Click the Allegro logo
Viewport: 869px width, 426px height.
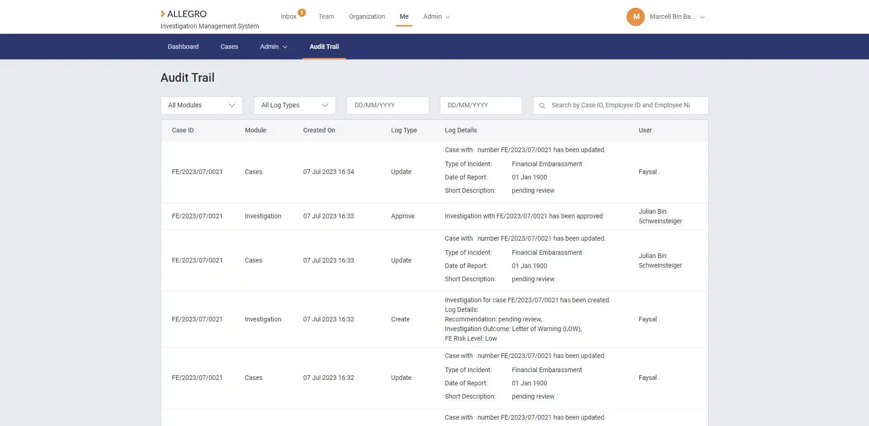[x=184, y=14]
